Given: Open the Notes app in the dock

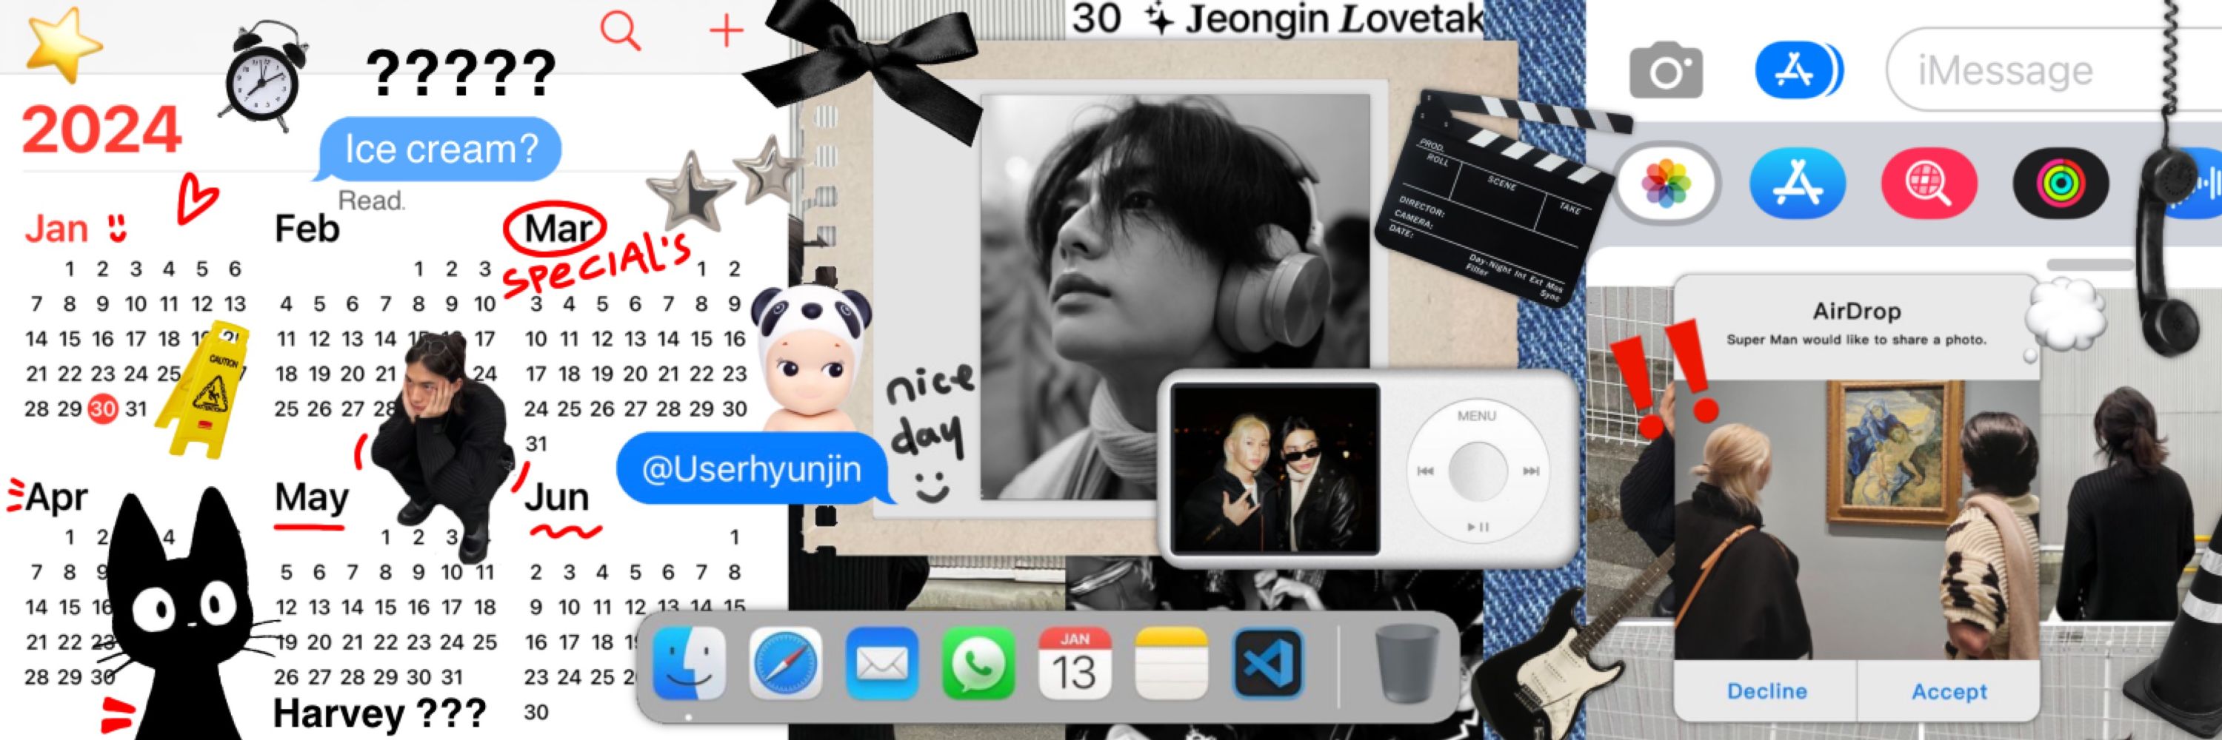Looking at the screenshot, I should pos(1172,665).
